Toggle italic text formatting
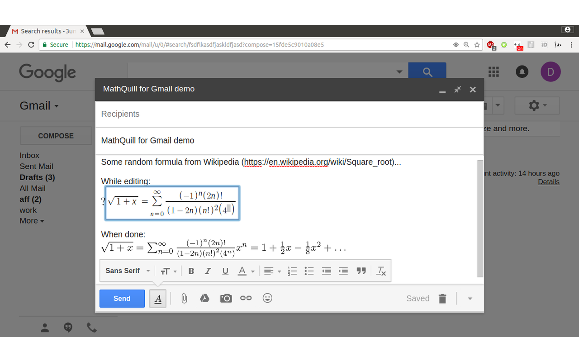The height and width of the screenshot is (362, 579). pos(208,271)
